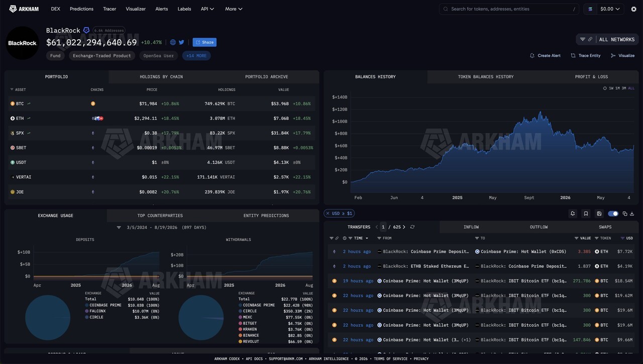Open the Profit & Loss tab
This screenshot has height=364, width=643.
pyautogui.click(x=591, y=77)
